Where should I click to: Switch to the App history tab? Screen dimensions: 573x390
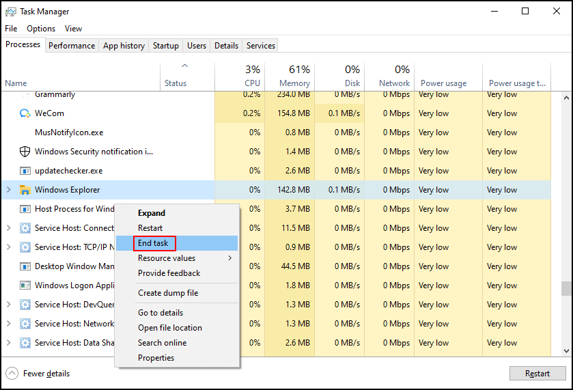(x=124, y=46)
